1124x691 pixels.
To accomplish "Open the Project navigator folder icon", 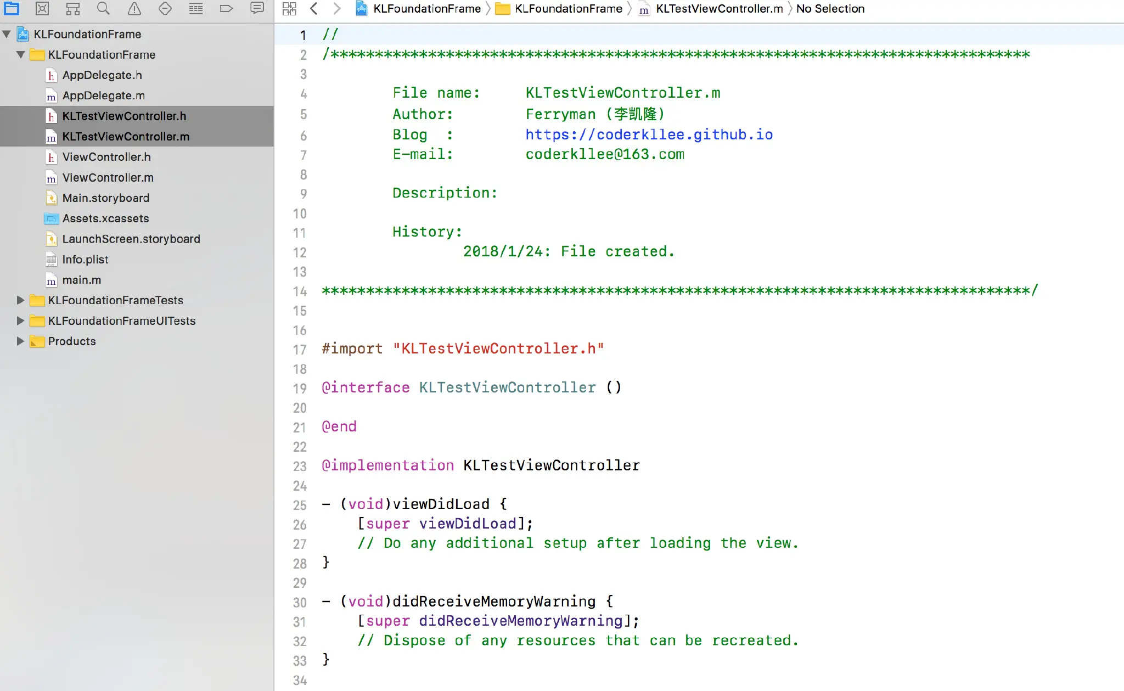I will 12,8.
